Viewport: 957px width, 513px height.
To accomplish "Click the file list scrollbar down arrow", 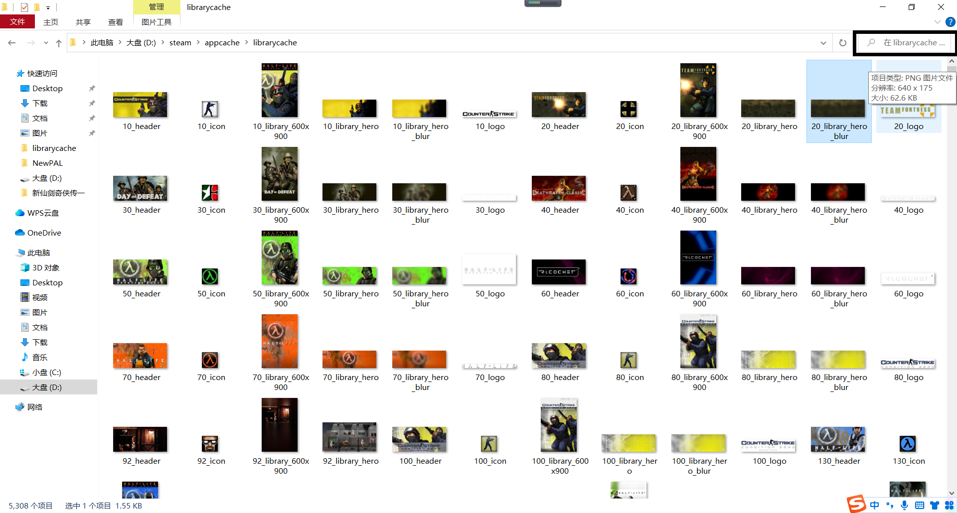I will (x=952, y=493).
